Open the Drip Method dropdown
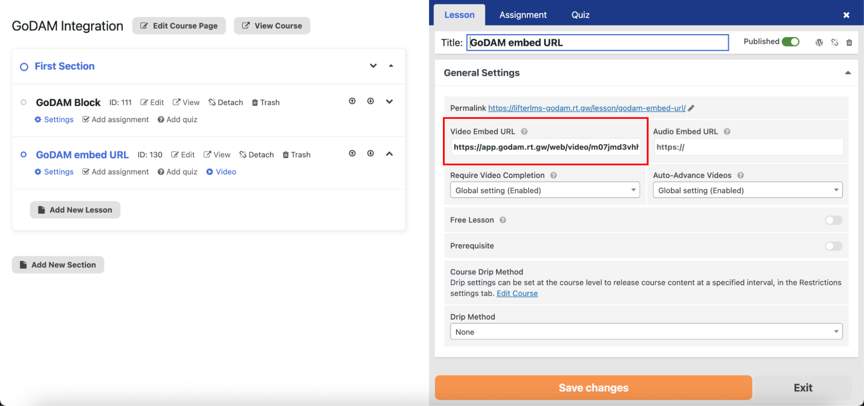Image resolution: width=864 pixels, height=406 pixels. coord(646,332)
